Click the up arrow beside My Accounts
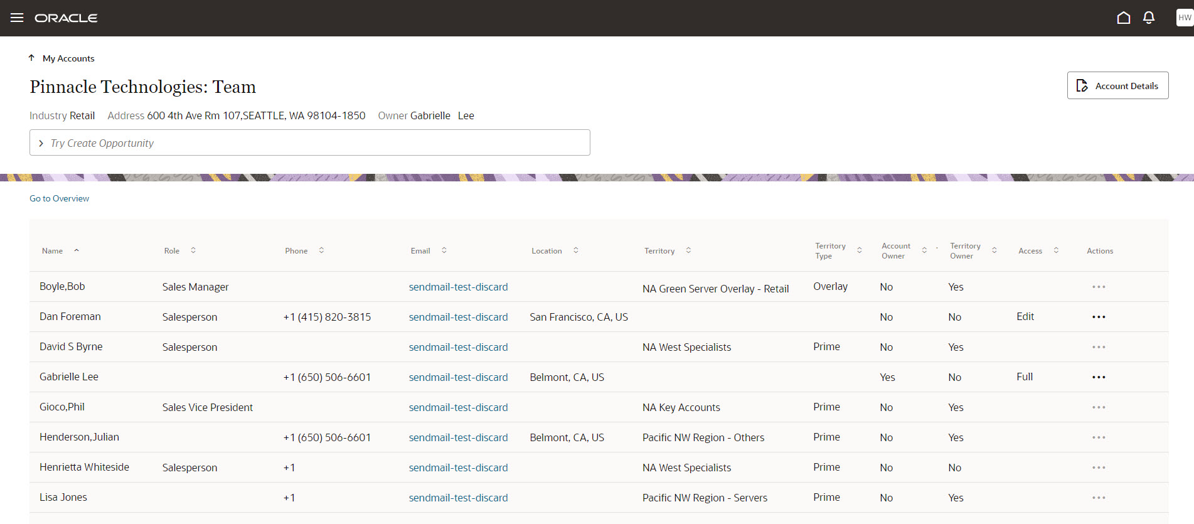This screenshot has height=524, width=1194. 31,58
